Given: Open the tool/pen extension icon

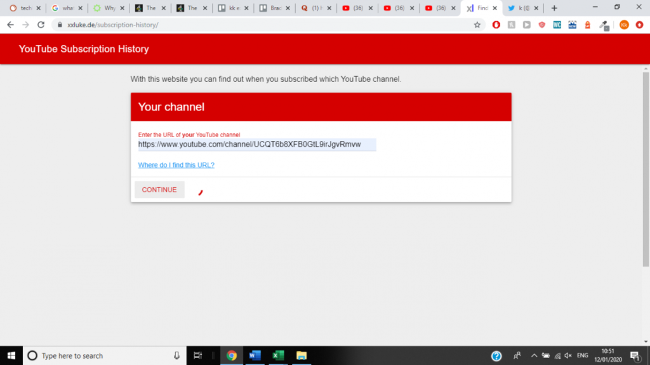Looking at the screenshot, I should pyautogui.click(x=604, y=25).
